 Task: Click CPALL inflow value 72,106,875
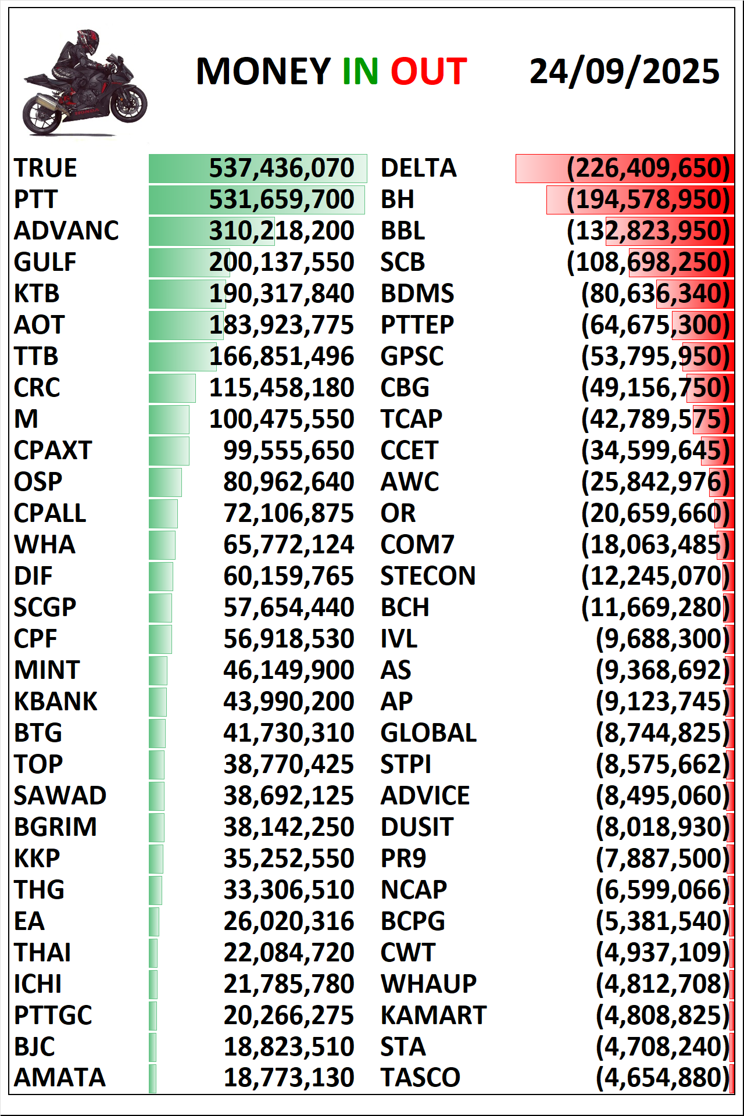pyautogui.click(x=288, y=514)
